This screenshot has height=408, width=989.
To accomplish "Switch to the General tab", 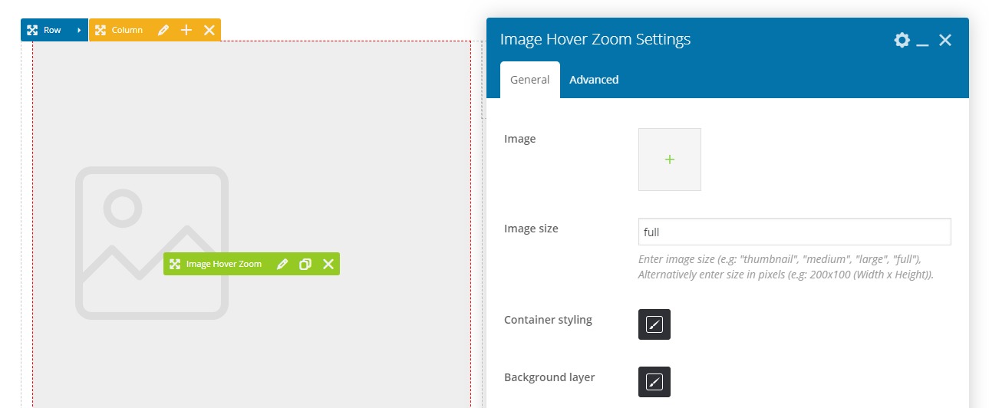I will click(x=529, y=80).
